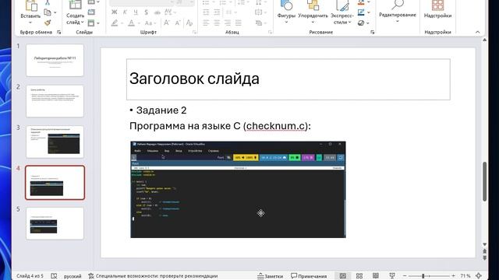Click the Change Case Aa icon

[148, 23]
